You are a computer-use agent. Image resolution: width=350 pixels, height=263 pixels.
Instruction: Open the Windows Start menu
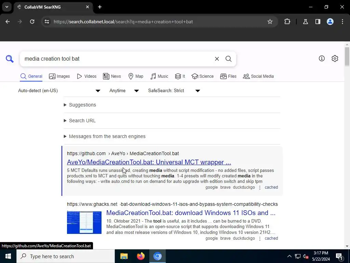coord(8,256)
